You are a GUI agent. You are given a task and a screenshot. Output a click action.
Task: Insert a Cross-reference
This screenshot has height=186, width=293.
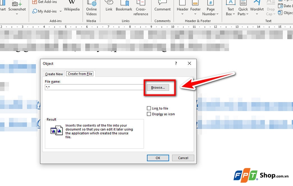(141, 8)
